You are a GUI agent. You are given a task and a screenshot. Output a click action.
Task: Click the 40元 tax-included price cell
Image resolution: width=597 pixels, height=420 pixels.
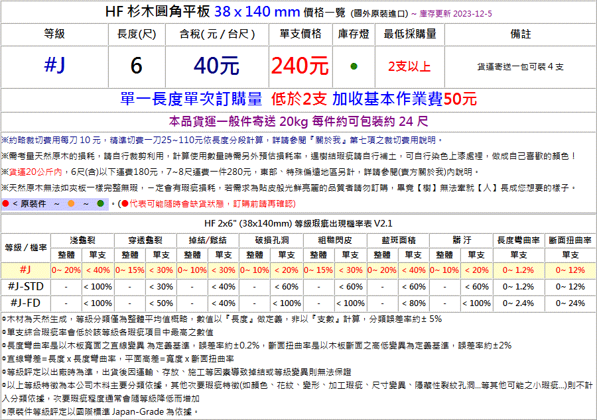click(x=217, y=66)
